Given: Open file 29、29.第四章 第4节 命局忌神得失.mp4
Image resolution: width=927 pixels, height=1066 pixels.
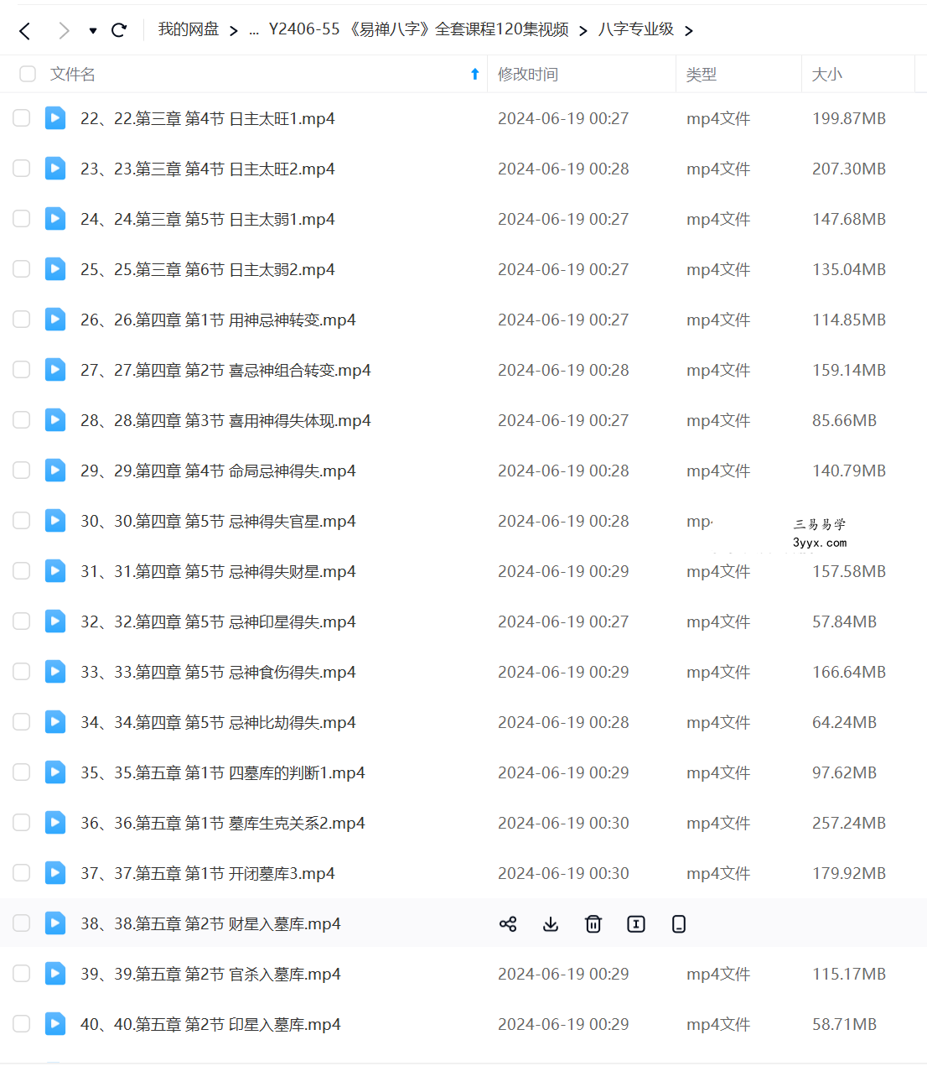Looking at the screenshot, I should pyautogui.click(x=218, y=471).
